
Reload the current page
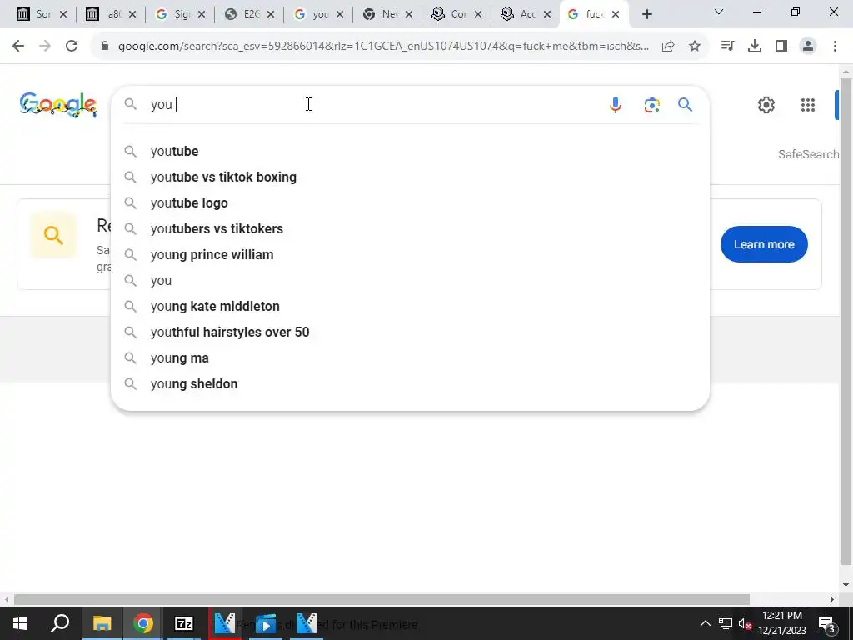[72, 47]
